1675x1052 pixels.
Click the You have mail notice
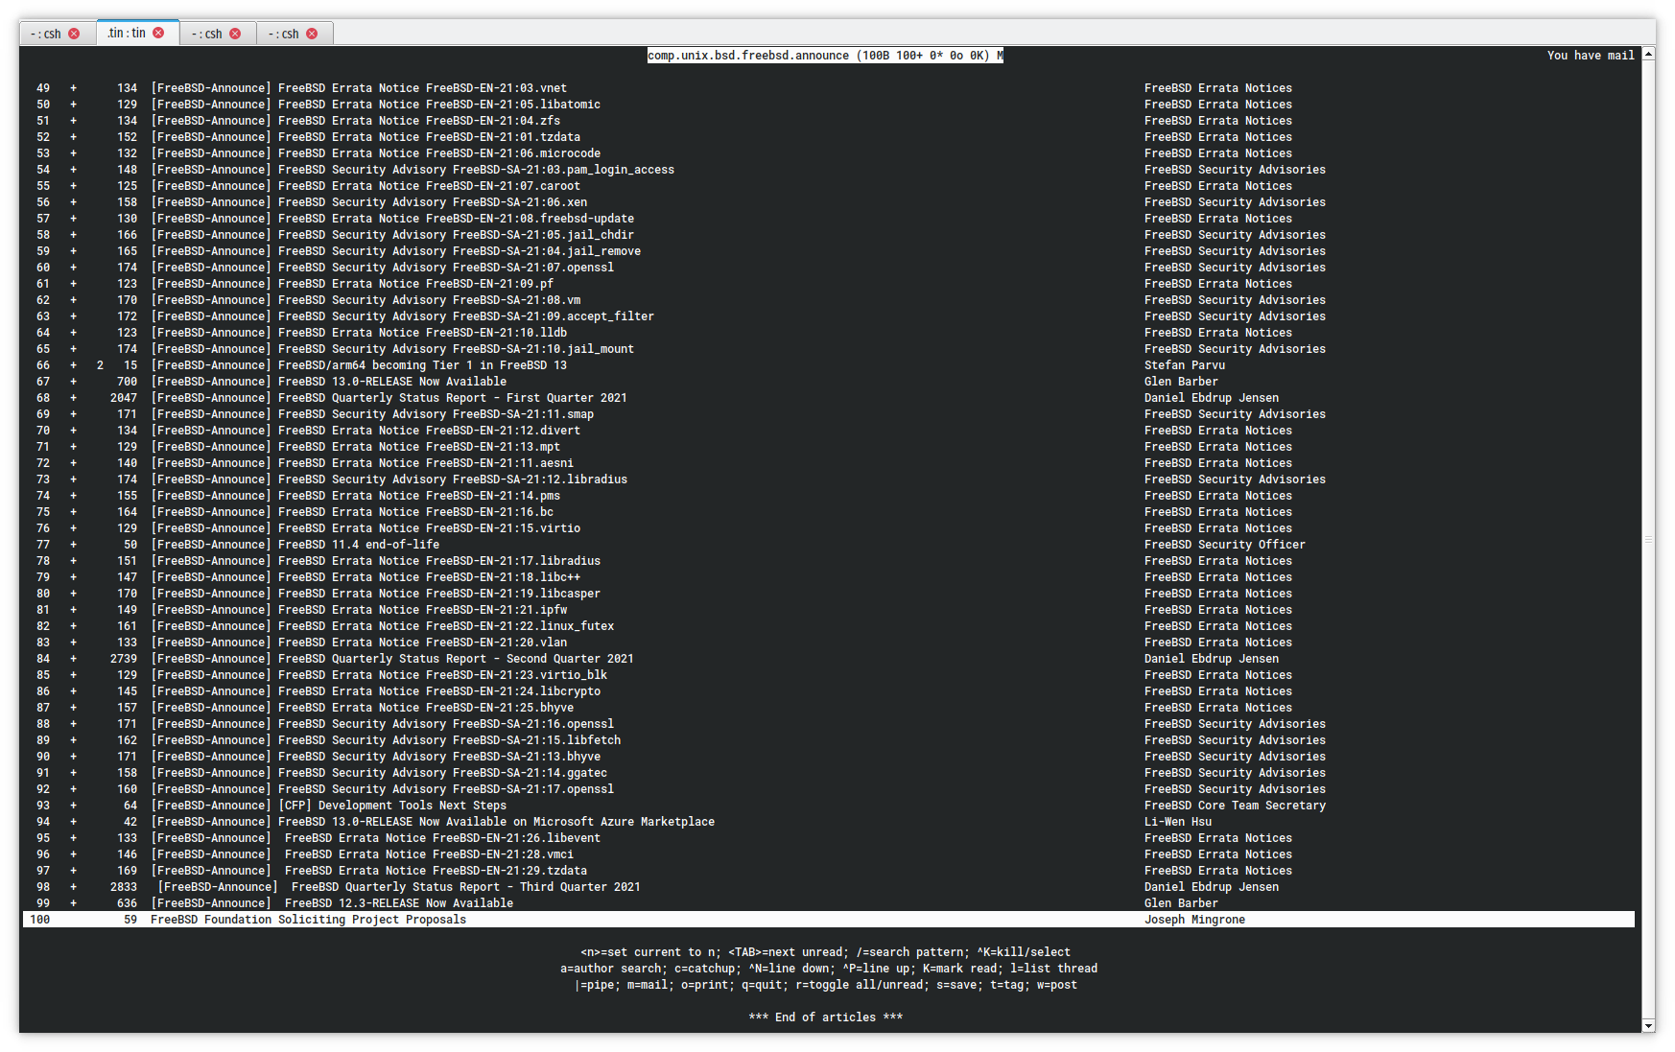click(x=1590, y=56)
